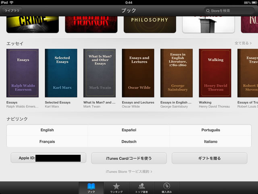Tap 'George Saintsbury' author text
Image resolution: width=258 pixels, height=194 pixels.
174,107
